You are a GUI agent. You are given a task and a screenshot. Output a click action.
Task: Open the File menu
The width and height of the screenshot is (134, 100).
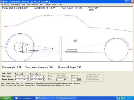click(x=2, y=4)
